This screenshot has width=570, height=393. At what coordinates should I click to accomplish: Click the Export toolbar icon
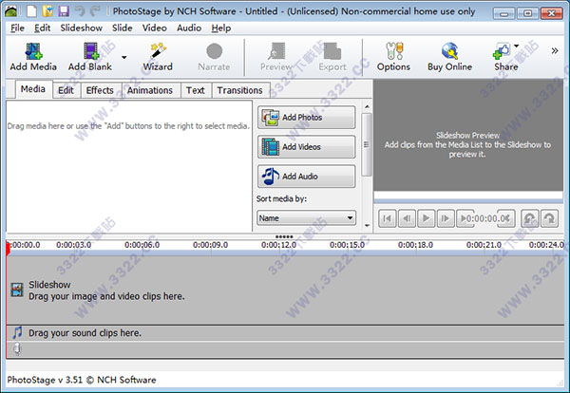click(x=332, y=51)
